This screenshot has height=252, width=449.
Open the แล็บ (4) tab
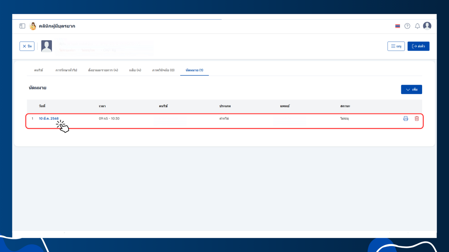tap(135, 70)
